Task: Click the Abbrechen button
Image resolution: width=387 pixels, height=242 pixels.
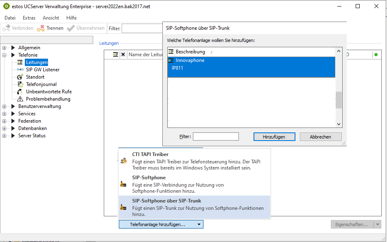Action: click(x=320, y=137)
